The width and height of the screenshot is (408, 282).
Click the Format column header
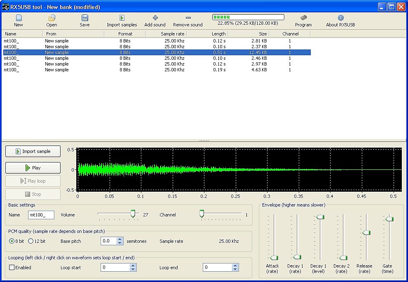pos(125,34)
